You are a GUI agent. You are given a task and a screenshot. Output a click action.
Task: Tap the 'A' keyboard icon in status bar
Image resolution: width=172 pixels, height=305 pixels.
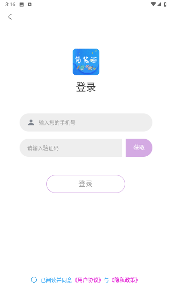[x=30, y=4]
